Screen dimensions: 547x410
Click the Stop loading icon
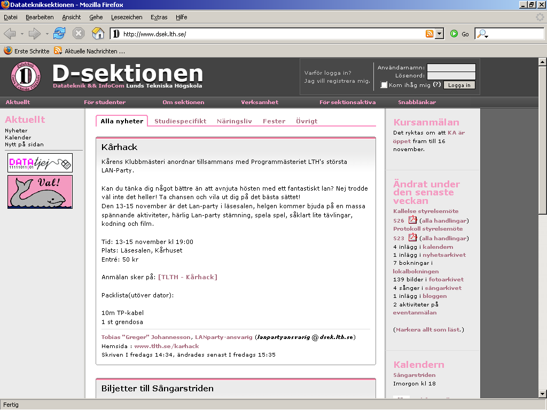[x=79, y=34]
